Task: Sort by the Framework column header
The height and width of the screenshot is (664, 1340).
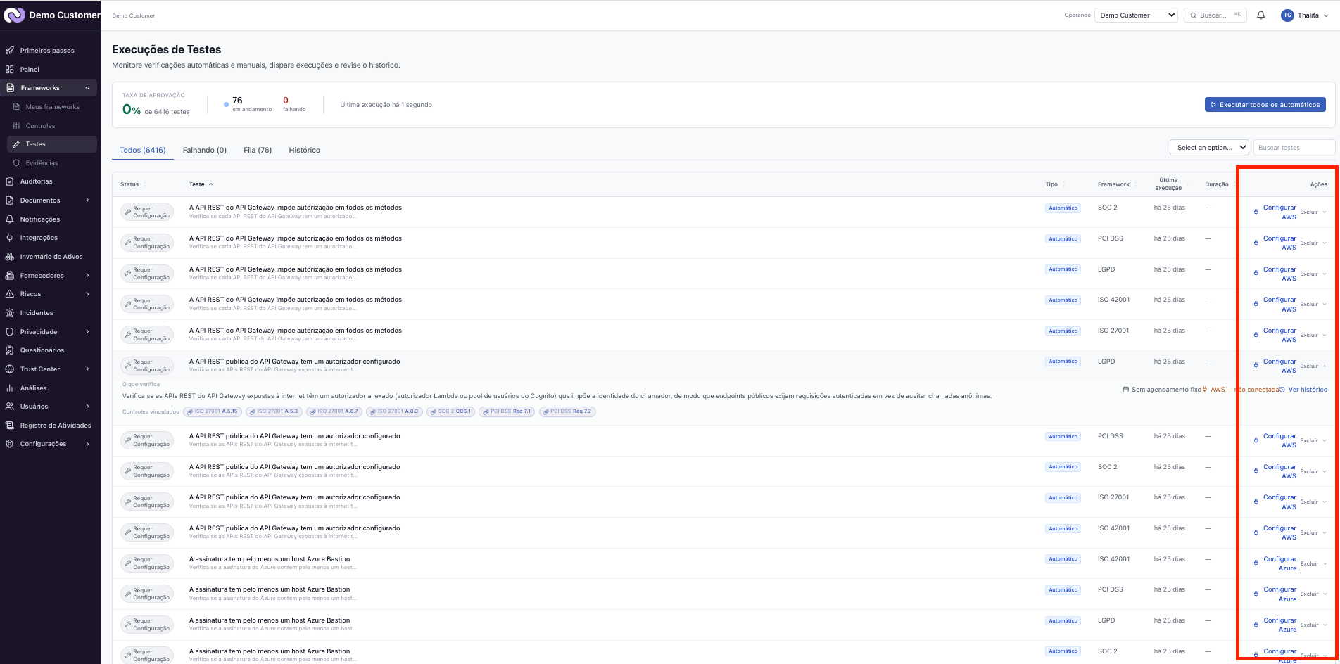Action: tap(1118, 185)
